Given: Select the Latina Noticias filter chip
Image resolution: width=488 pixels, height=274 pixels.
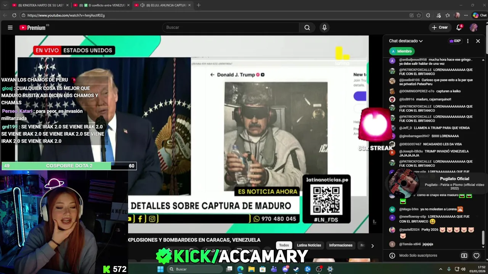Looking at the screenshot, I should point(309,245).
